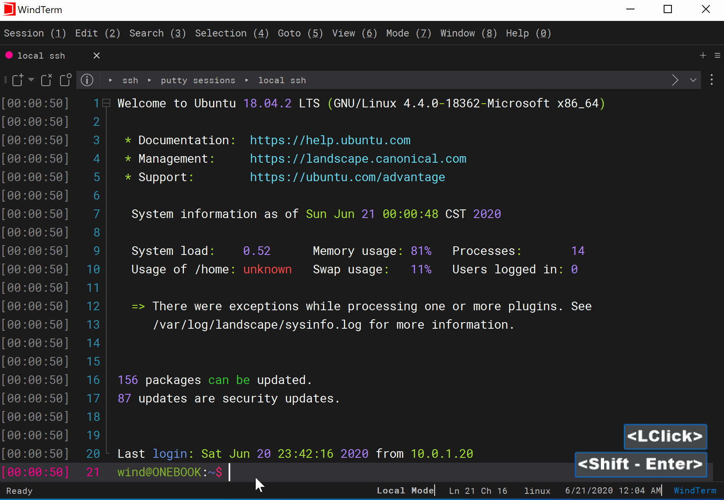Screen dimensions: 724x500
Task: Open the Edit menu
Action: click(98, 33)
